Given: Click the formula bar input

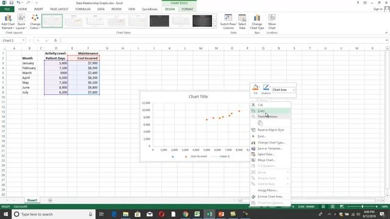Looking at the screenshot, I should pos(222,41).
